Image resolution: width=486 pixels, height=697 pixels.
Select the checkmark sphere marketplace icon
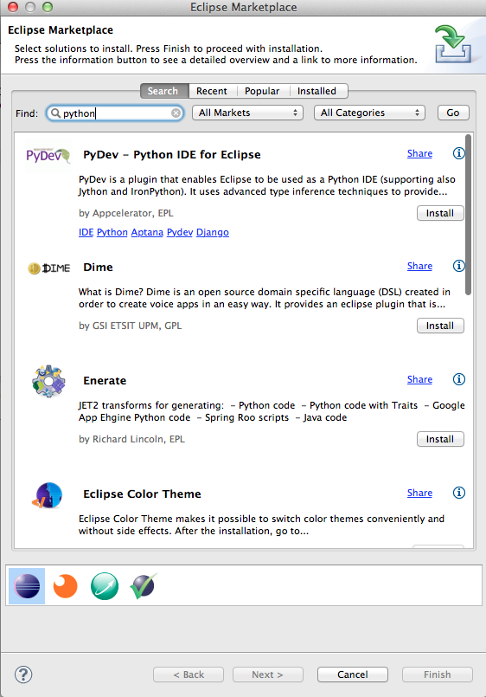tap(144, 586)
